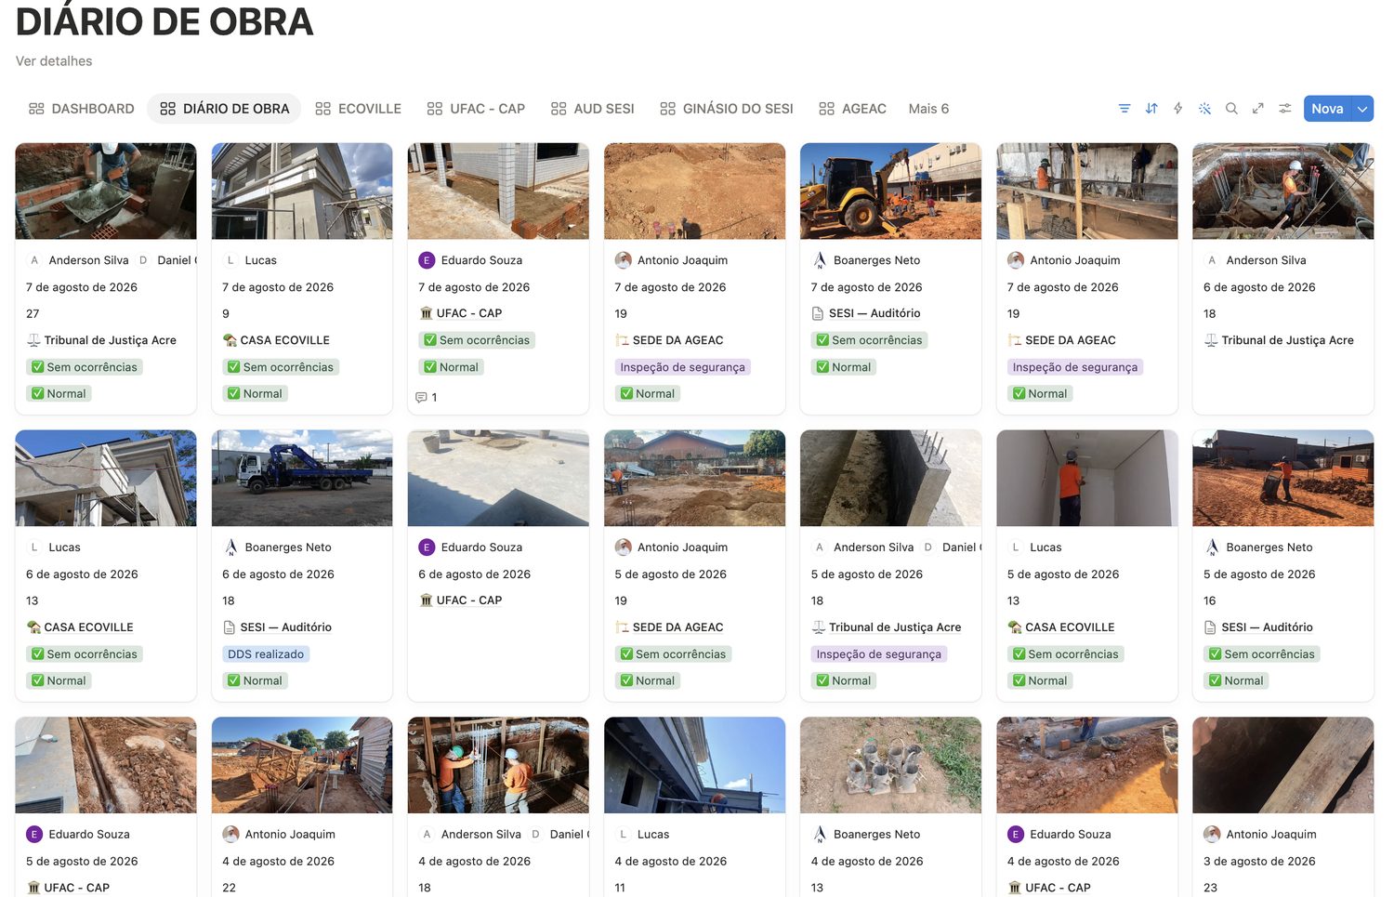Open the Ver detalhes link

coord(54,61)
